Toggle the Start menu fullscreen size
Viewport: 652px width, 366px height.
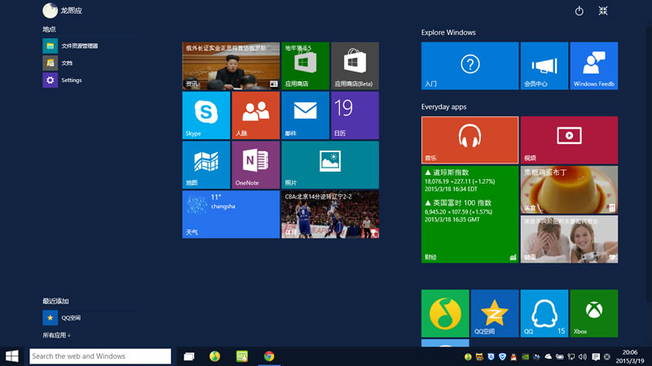tap(603, 11)
